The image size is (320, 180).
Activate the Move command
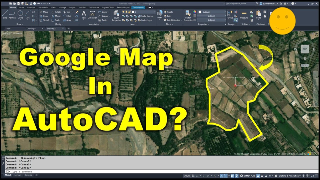pos(44,12)
